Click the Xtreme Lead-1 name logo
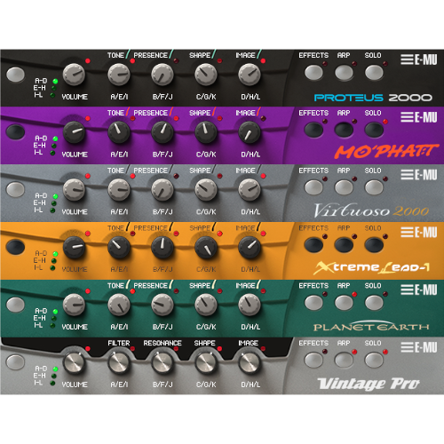Screen dimensions: 444x444 point(372,267)
